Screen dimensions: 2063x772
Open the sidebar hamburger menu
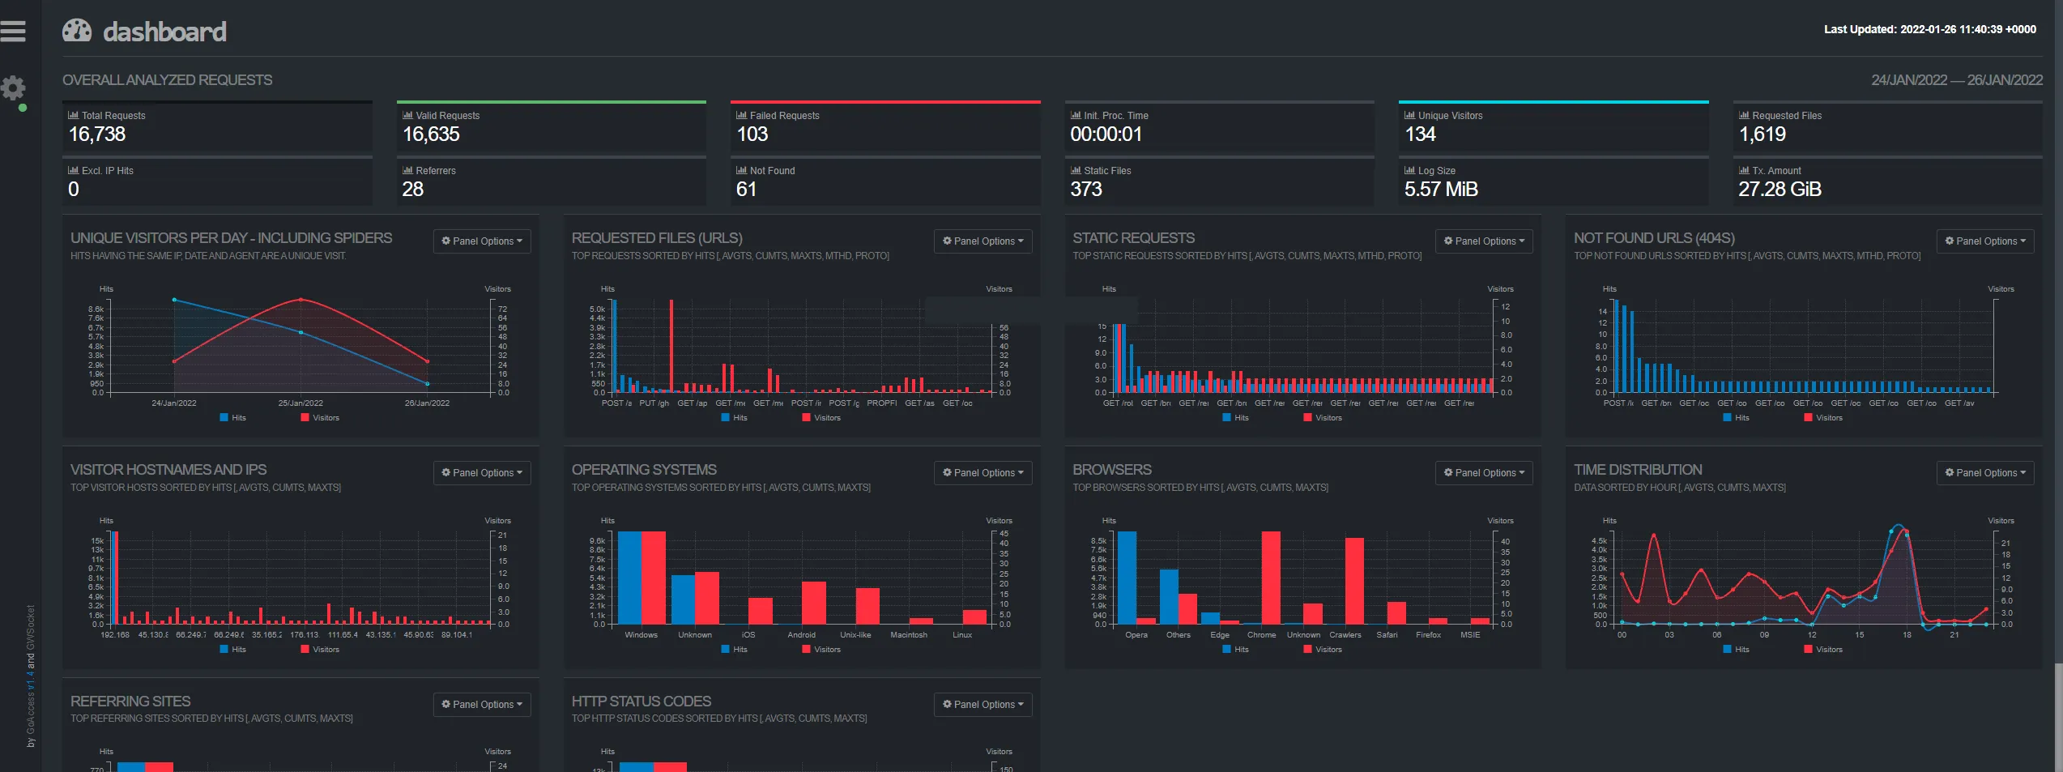(13, 31)
